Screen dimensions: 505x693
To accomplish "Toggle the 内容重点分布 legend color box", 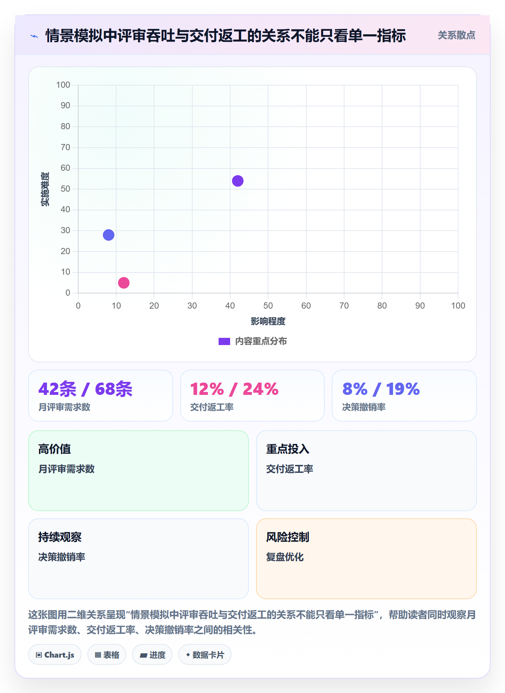I will 224,341.
